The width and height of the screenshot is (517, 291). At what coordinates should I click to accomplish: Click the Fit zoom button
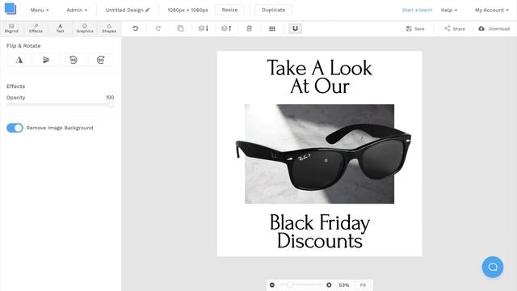[363, 285]
